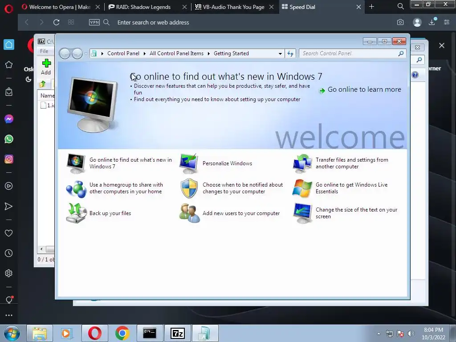
Task: Select Transfer files and settings item
Action: 341,163
